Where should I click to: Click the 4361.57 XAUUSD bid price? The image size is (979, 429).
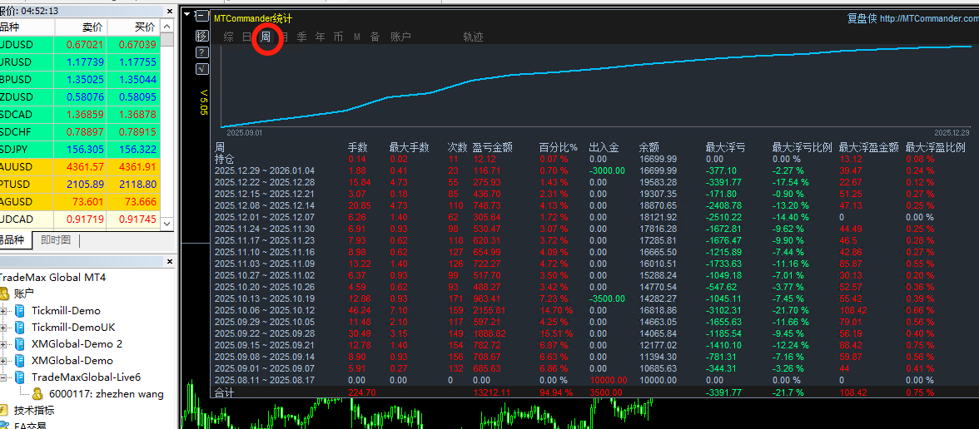pos(87,167)
